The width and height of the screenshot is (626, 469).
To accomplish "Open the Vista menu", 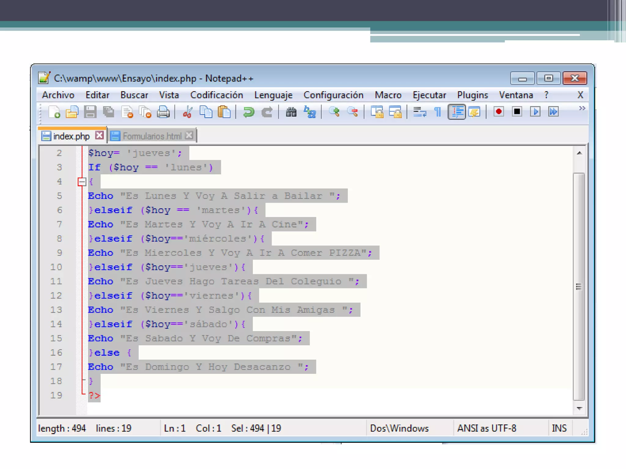I will 169,95.
